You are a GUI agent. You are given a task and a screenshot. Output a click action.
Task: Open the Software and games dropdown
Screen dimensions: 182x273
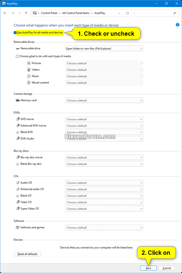104,227
